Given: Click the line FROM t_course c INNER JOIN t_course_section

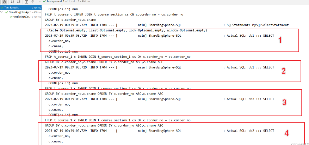Looking at the screenshot, I should click(114, 14).
